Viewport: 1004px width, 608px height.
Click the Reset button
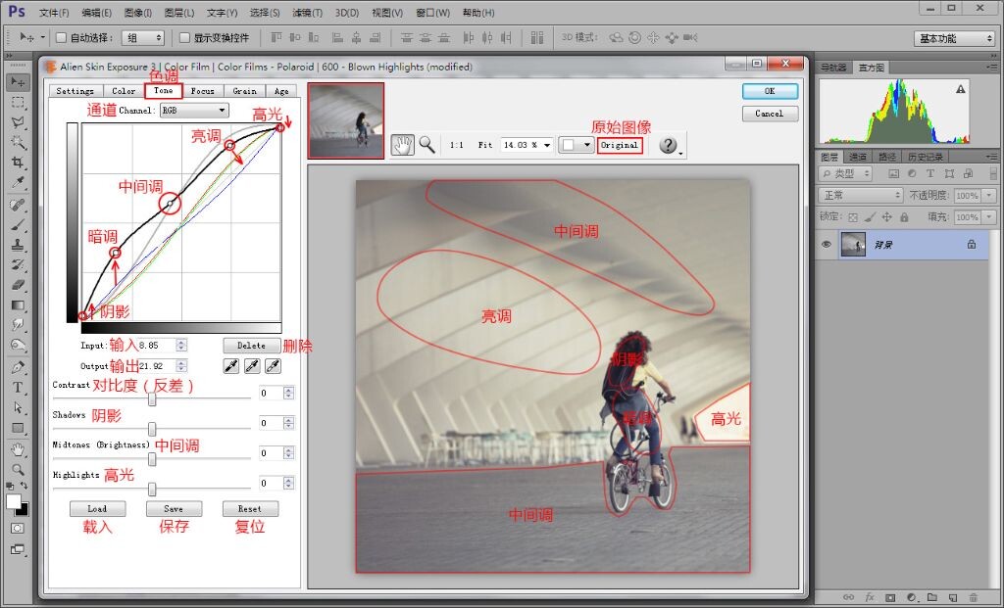point(250,509)
